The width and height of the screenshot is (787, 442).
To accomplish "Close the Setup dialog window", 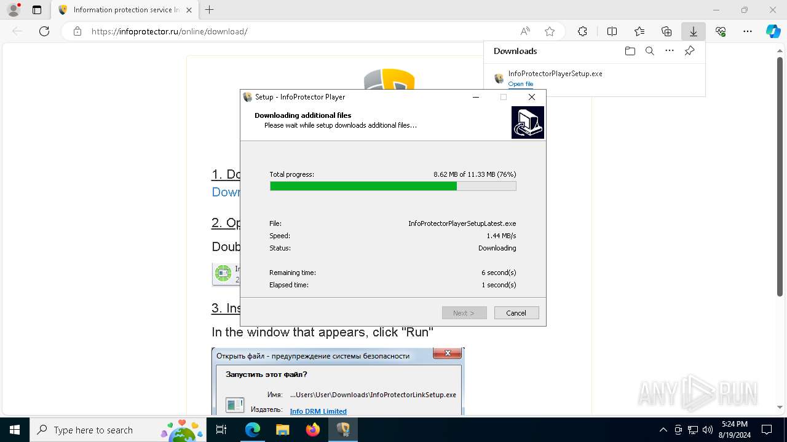I will pyautogui.click(x=532, y=97).
